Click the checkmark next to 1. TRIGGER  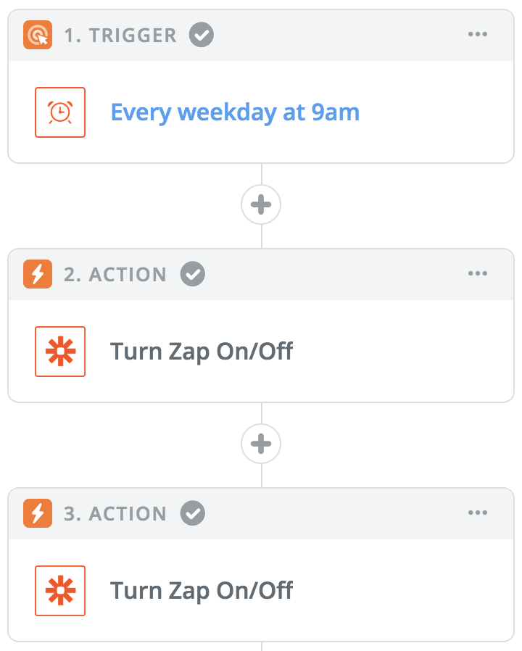202,35
